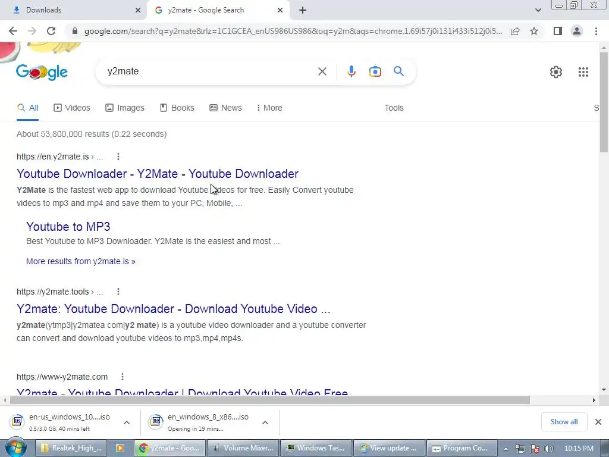This screenshot has width=609, height=457.
Task: Select the All results filter
Action: (27, 108)
